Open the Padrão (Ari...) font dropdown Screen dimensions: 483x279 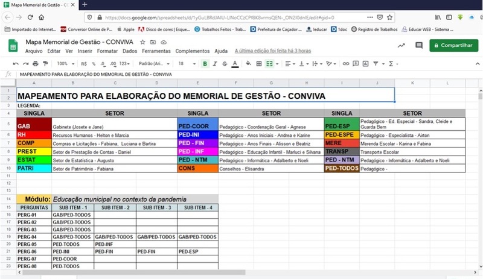coord(153,63)
